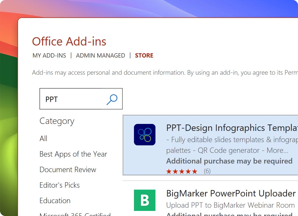This screenshot has height=216, width=298.
Task: Select the Education category filter
Action: click(55, 201)
